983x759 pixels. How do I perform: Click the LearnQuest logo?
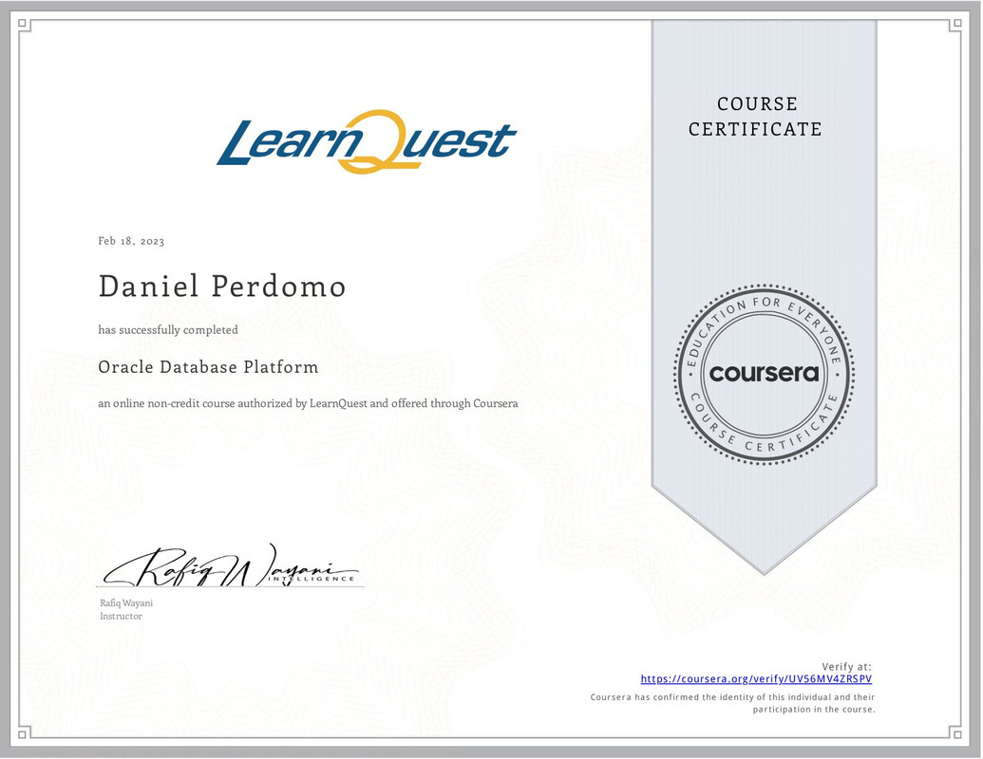click(x=367, y=142)
